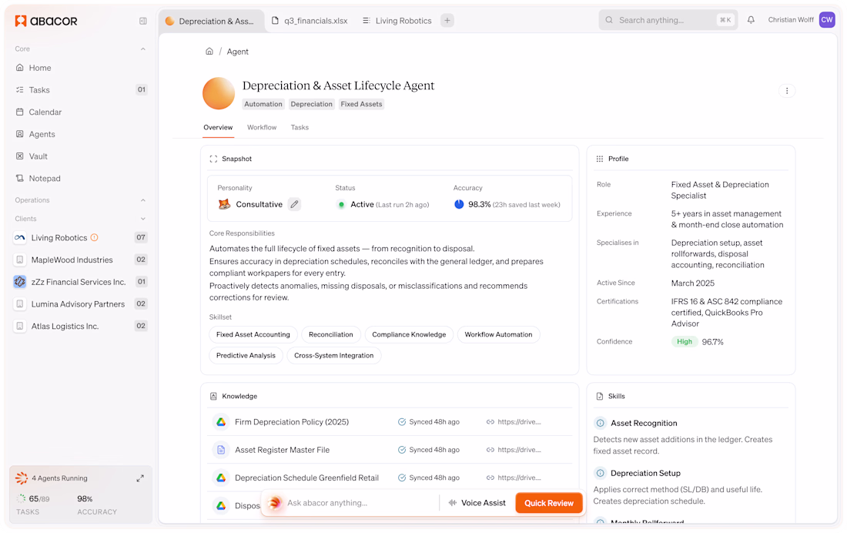Image resolution: width=847 pixels, height=533 pixels.
Task: Click the Predictive Analysis skill chip
Action: click(x=246, y=356)
